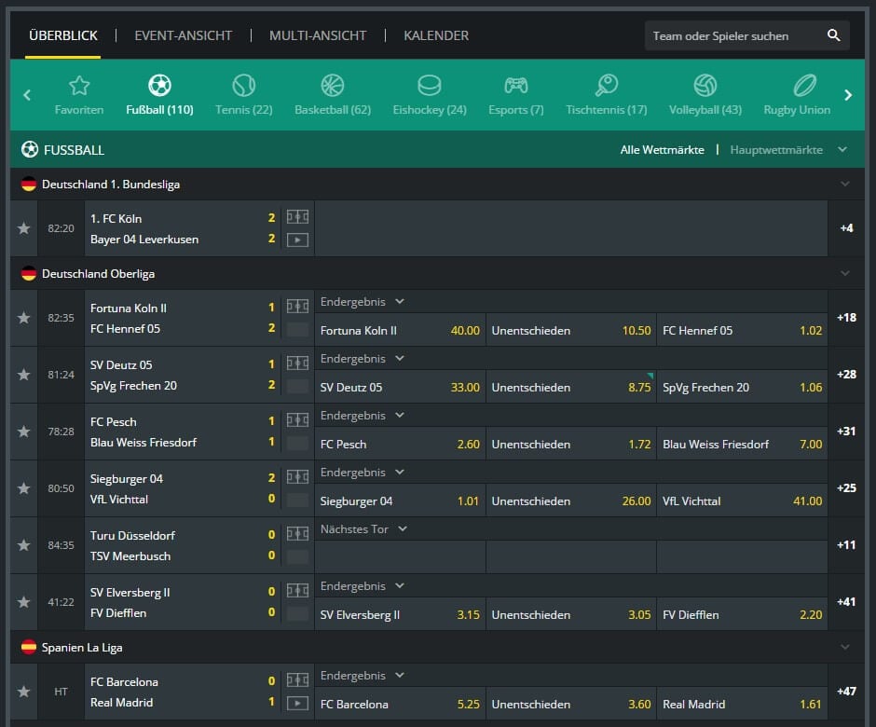Image resolution: width=876 pixels, height=727 pixels.
Task: Bet on FV Diefflen at 2.20
Action: [742, 614]
